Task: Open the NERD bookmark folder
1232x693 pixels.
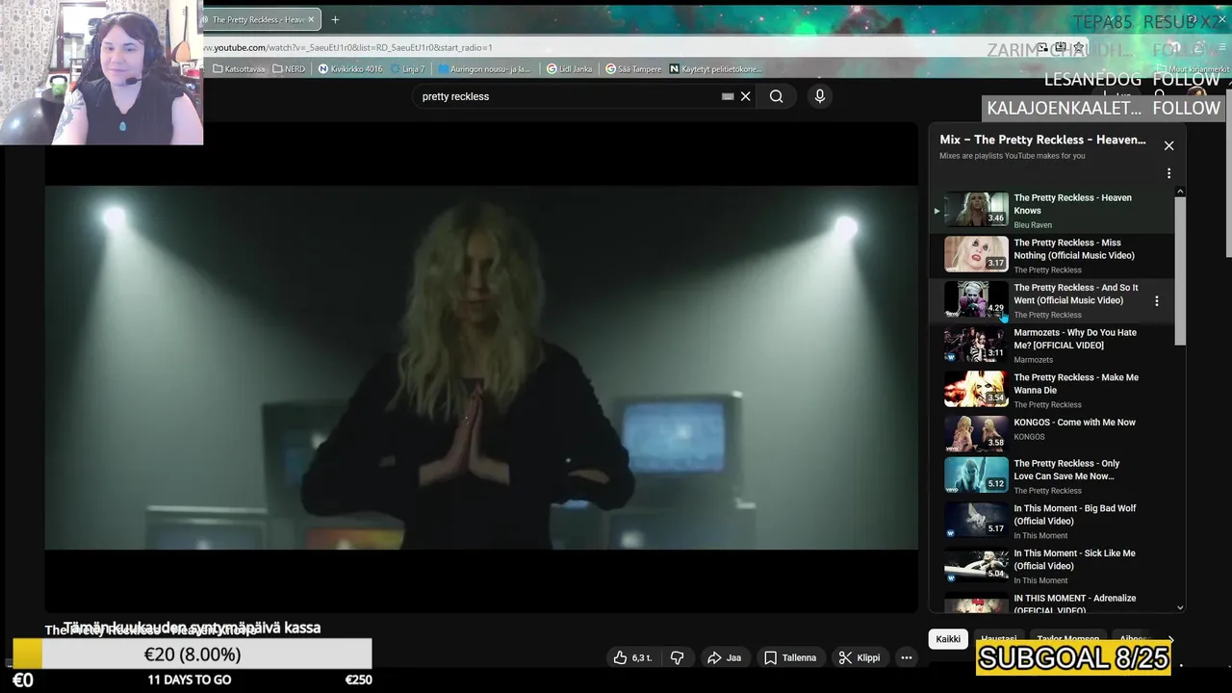Action: [x=290, y=69]
